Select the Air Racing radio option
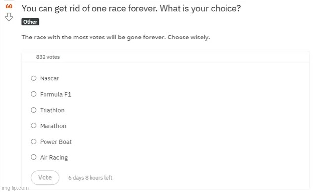Viewport: 317px width, 192px height. click(x=33, y=157)
